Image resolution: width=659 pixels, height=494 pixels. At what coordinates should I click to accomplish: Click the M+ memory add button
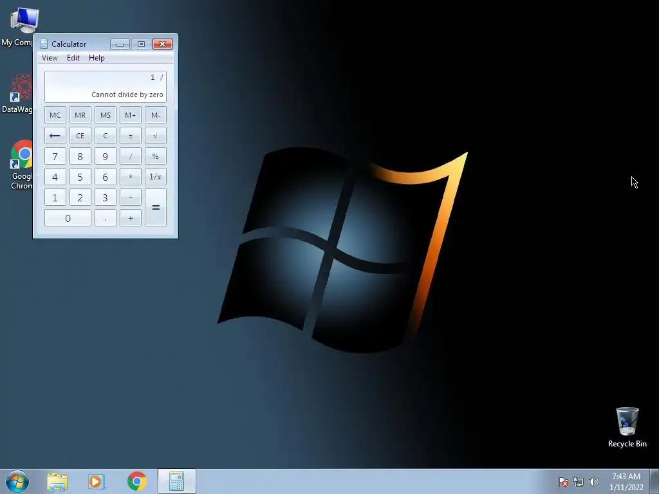(130, 115)
